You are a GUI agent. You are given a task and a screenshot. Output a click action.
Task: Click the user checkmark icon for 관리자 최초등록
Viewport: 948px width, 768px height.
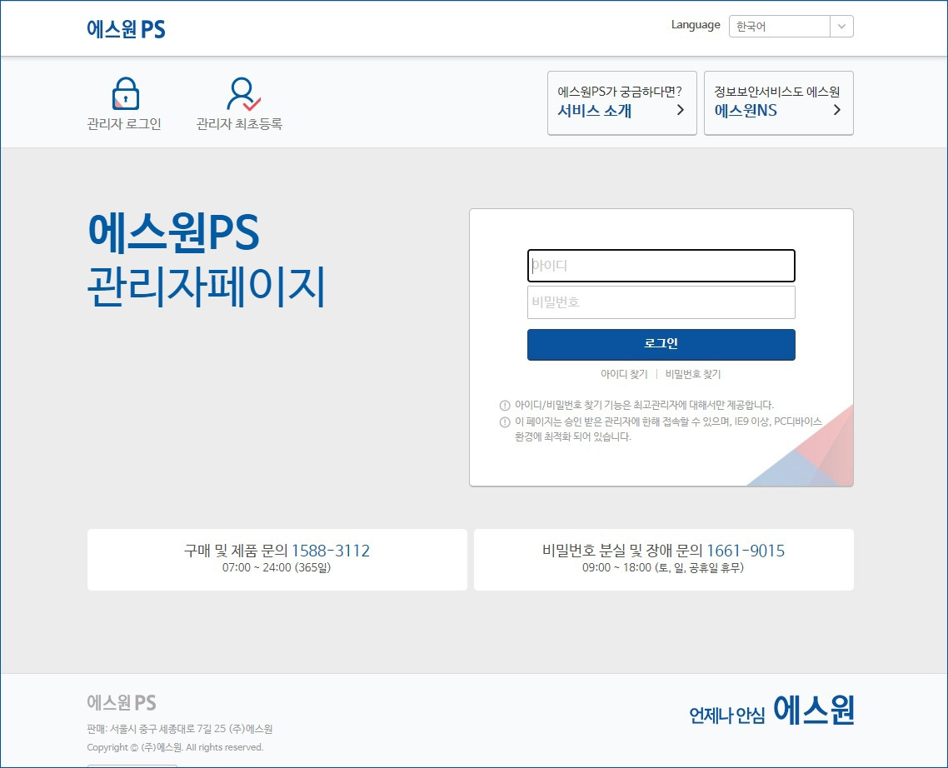click(243, 94)
